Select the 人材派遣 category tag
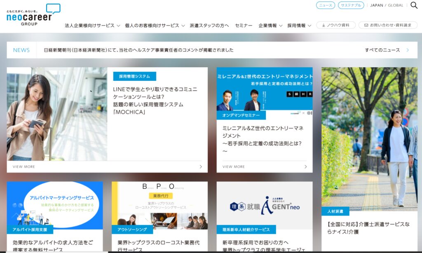The image size is (422, 253). click(x=335, y=211)
